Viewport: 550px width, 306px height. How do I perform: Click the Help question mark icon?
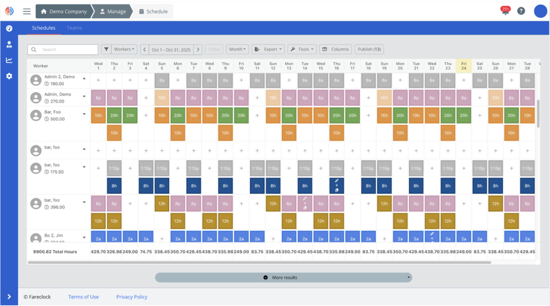[521, 11]
